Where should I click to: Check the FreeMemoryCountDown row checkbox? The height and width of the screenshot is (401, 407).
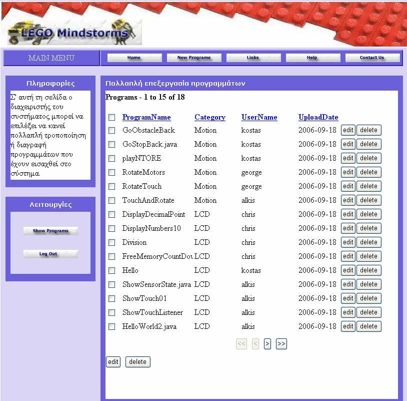pyautogui.click(x=111, y=256)
